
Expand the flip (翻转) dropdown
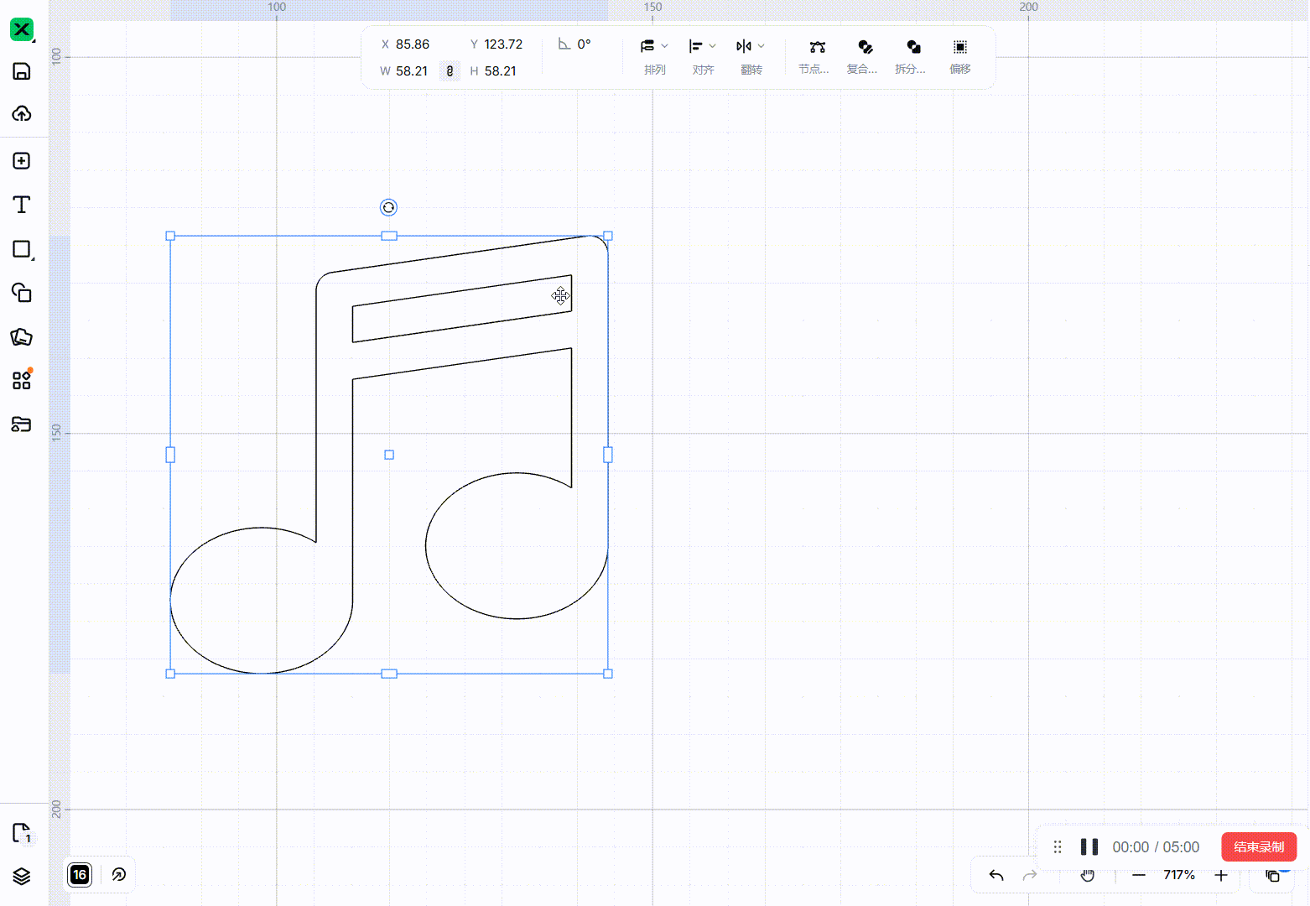click(x=751, y=56)
